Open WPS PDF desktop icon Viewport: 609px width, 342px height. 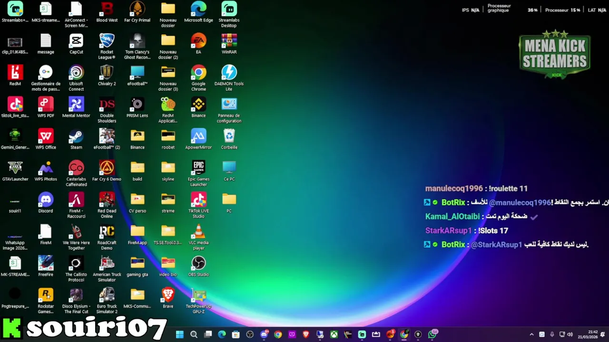[x=46, y=107]
